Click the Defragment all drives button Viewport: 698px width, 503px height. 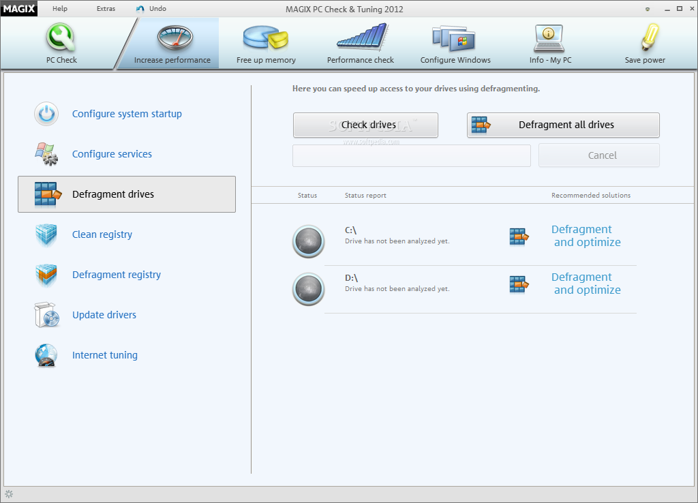click(563, 125)
